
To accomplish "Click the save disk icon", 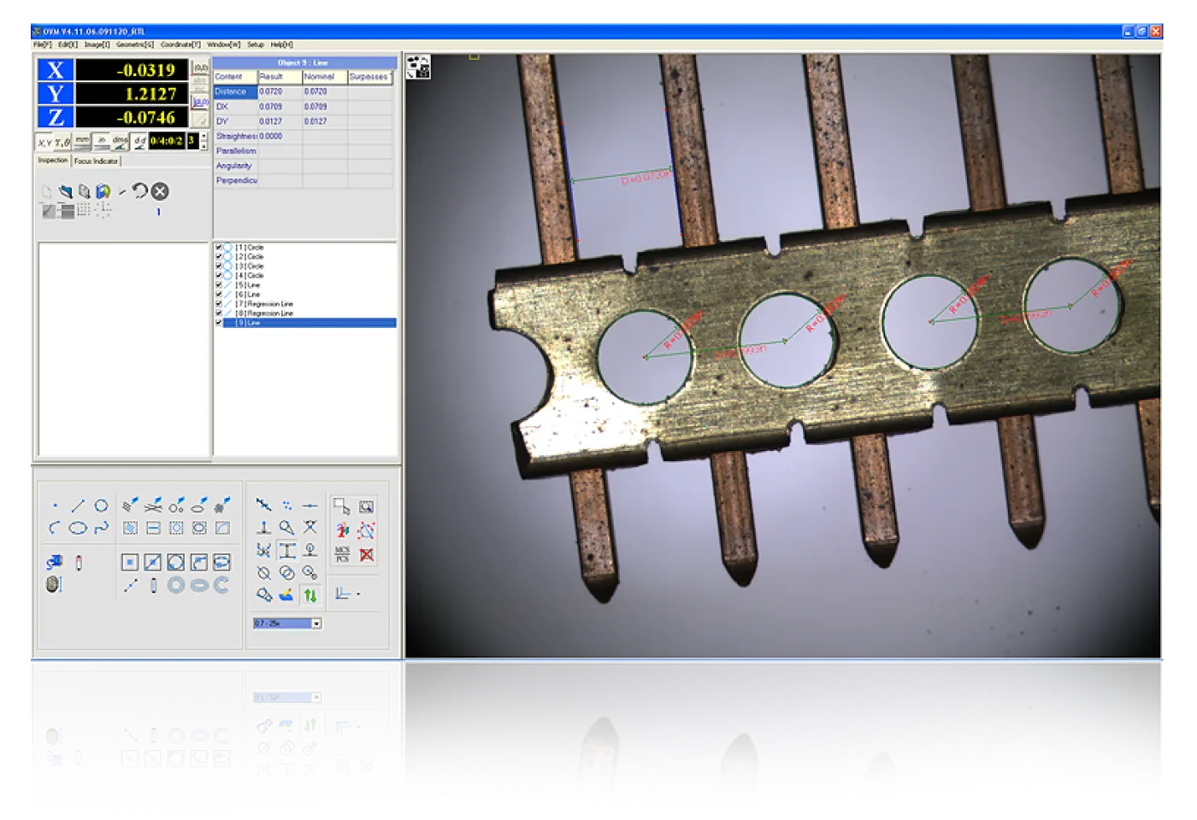I will [x=103, y=191].
